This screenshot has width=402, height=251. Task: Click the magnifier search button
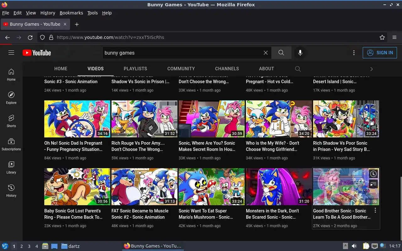pos(281,53)
